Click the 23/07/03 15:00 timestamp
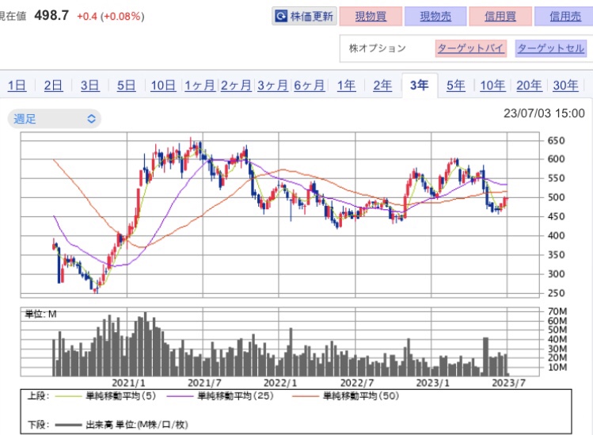Screen dimensions: 593x435 coord(544,113)
